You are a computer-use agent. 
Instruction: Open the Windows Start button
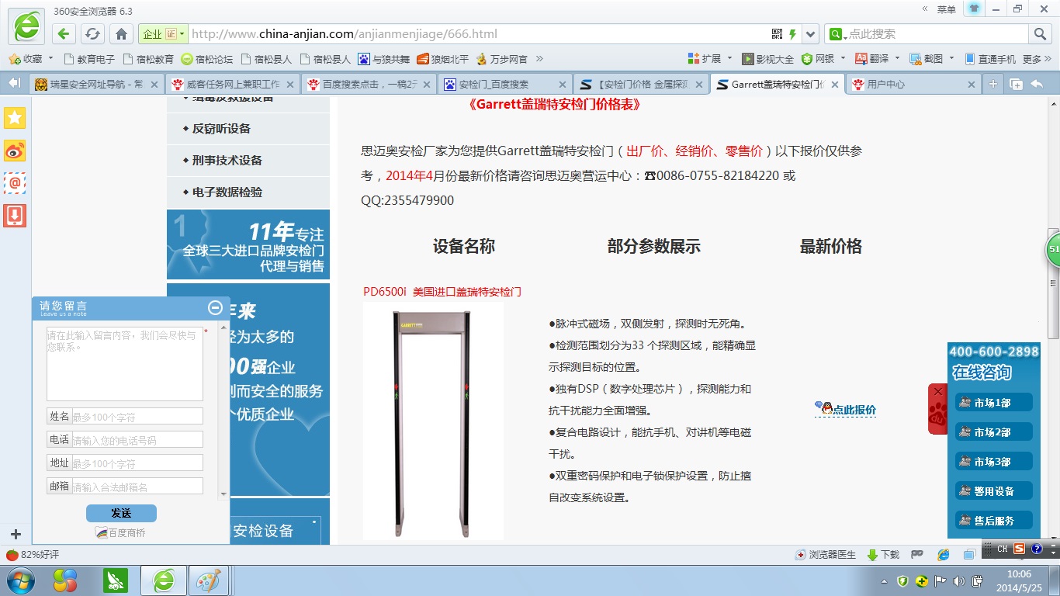pos(20,580)
